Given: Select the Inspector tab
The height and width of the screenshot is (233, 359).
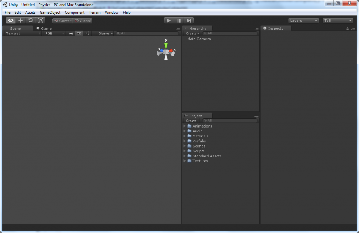Looking at the screenshot, I should pyautogui.click(x=276, y=28).
